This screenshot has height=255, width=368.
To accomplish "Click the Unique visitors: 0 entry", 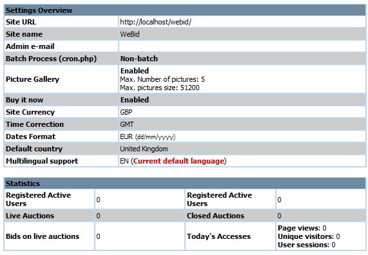I will 309,236.
